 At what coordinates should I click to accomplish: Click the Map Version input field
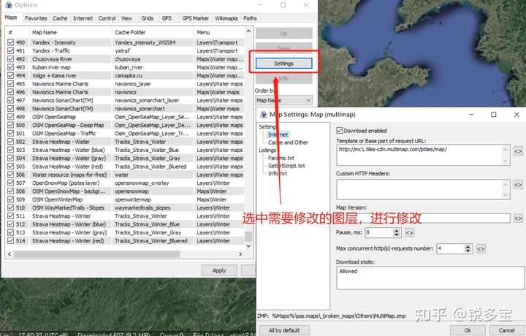point(423,218)
